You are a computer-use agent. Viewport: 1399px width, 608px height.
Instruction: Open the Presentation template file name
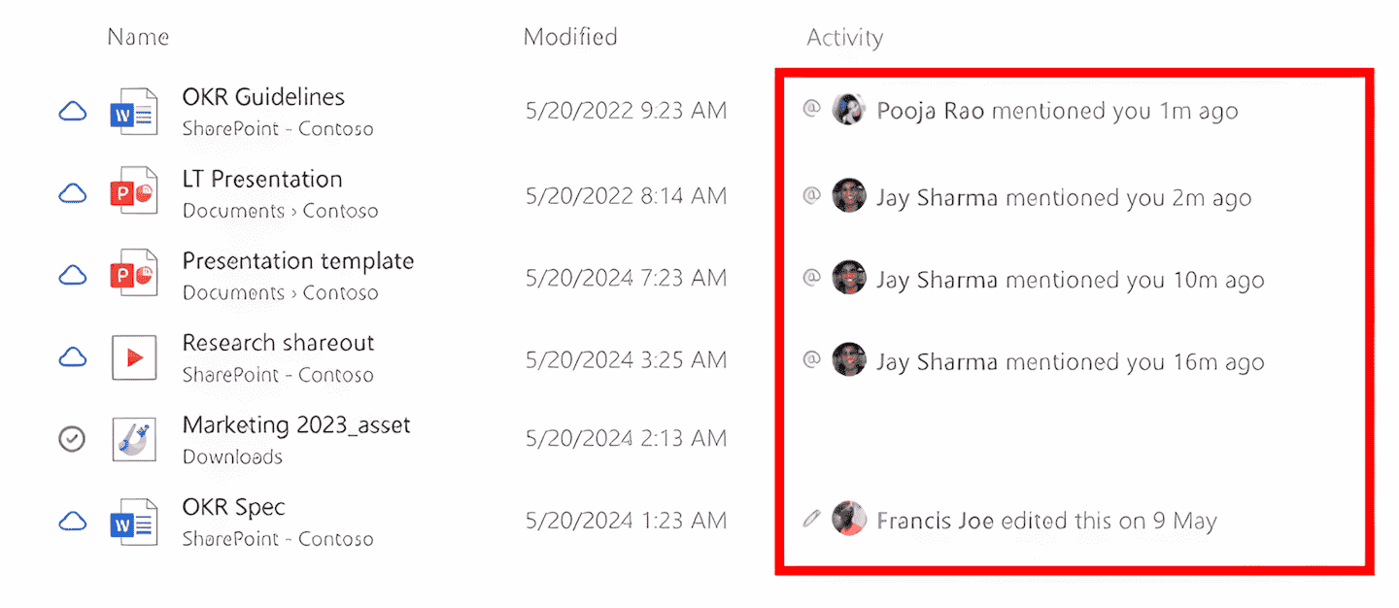[298, 261]
